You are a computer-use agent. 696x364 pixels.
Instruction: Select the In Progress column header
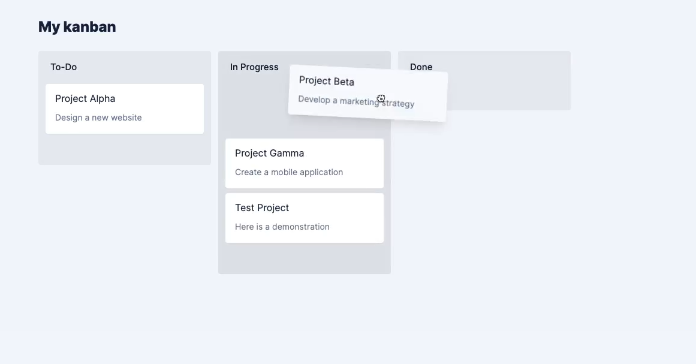(x=254, y=67)
